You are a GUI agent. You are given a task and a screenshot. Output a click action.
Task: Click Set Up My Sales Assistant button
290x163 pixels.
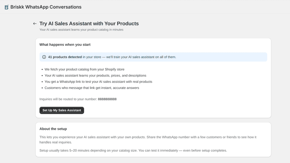pyautogui.click(x=62, y=110)
